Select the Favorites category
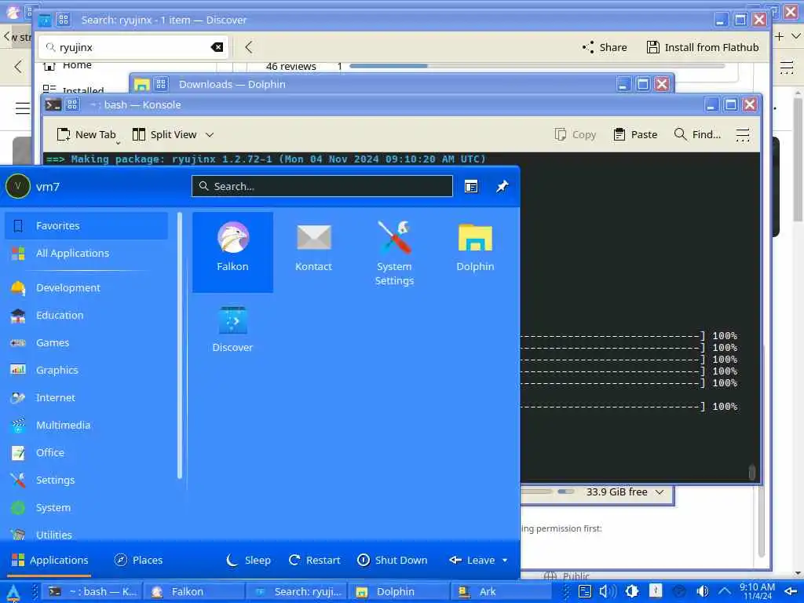 tap(86, 225)
